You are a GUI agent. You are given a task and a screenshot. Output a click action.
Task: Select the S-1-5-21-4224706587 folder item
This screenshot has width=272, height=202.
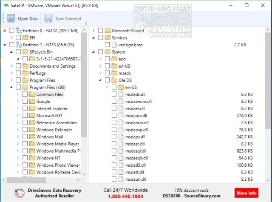pyautogui.click(x=58, y=59)
